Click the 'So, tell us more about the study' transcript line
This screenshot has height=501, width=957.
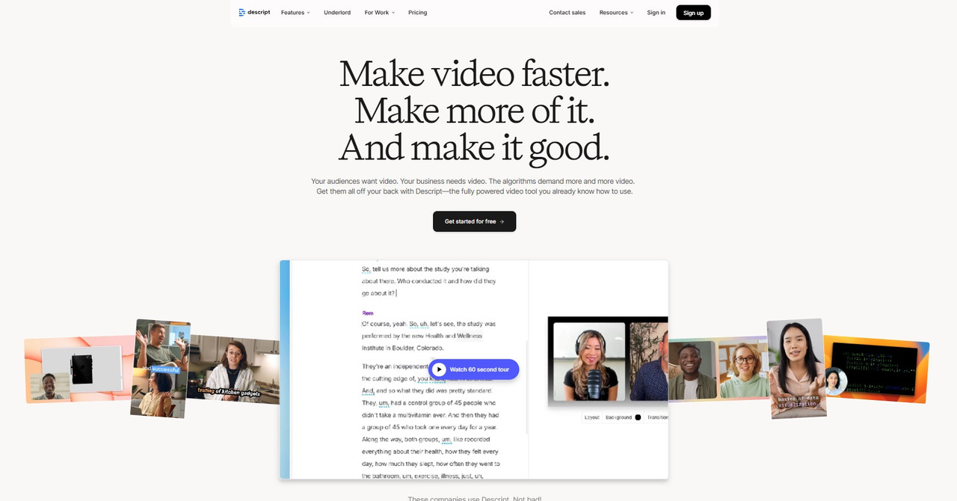point(425,269)
